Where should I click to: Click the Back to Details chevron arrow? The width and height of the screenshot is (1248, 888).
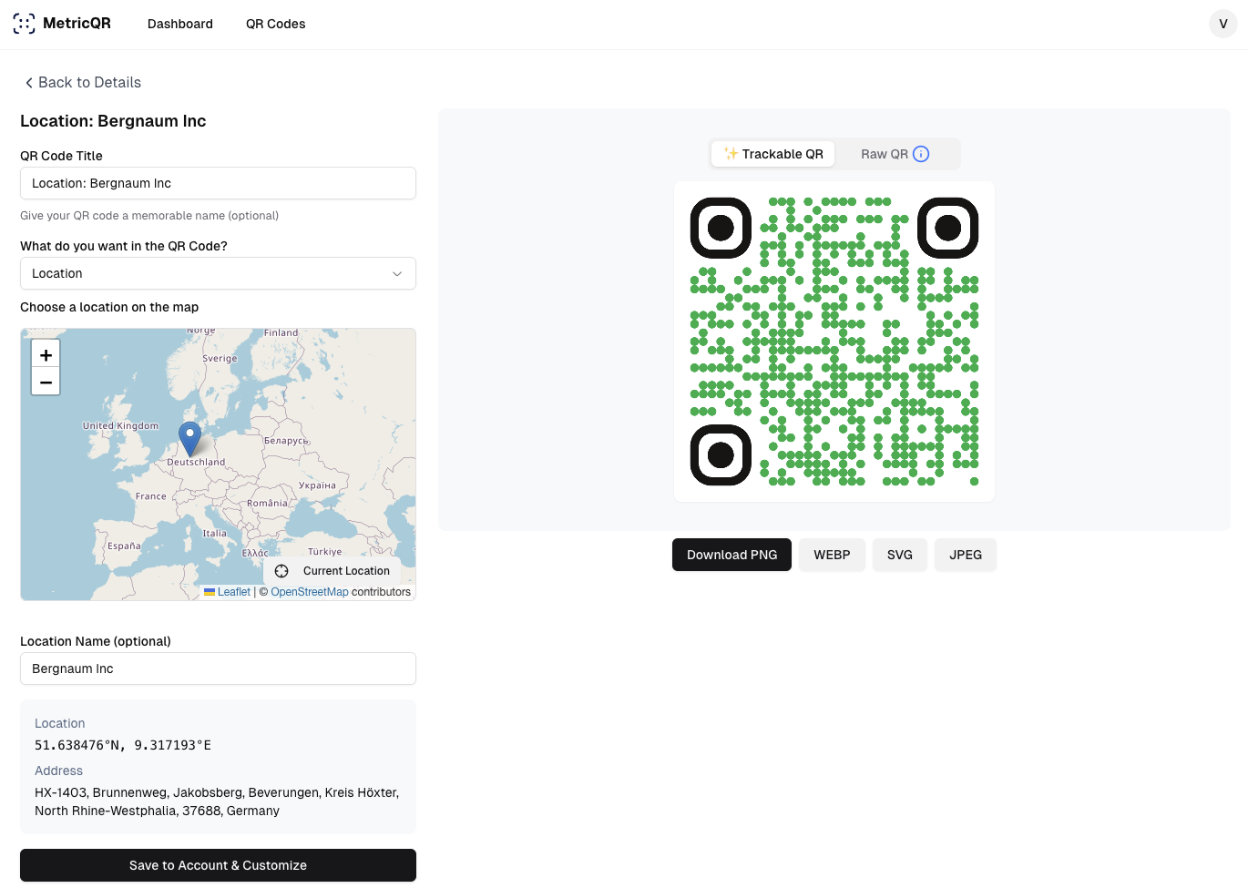point(29,83)
